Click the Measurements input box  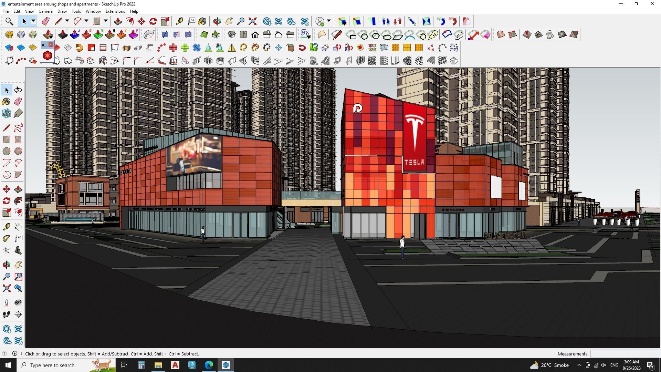624,354
